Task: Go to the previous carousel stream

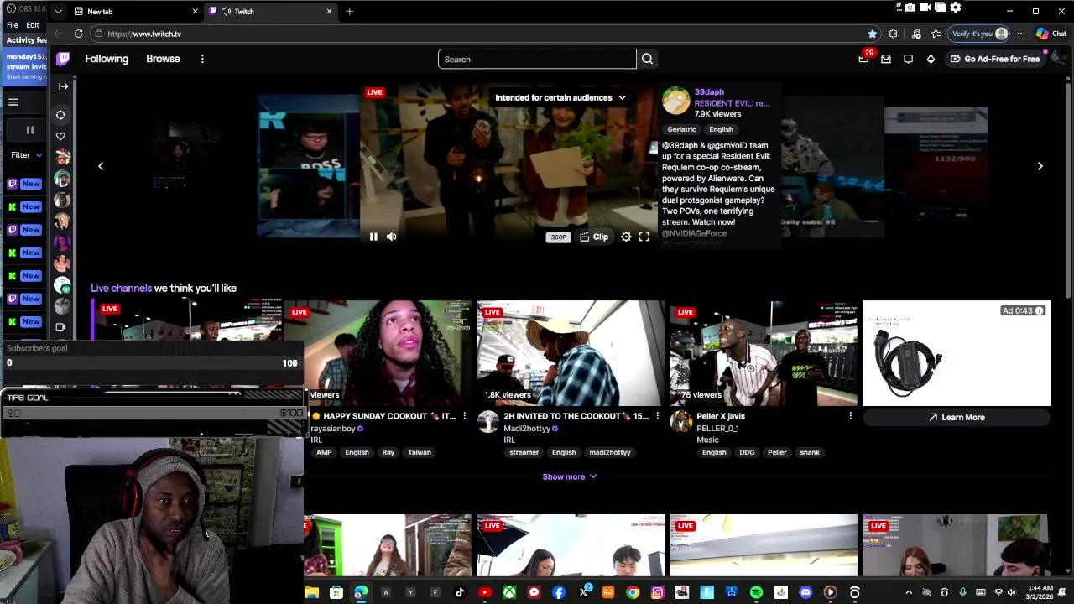Action: [101, 166]
